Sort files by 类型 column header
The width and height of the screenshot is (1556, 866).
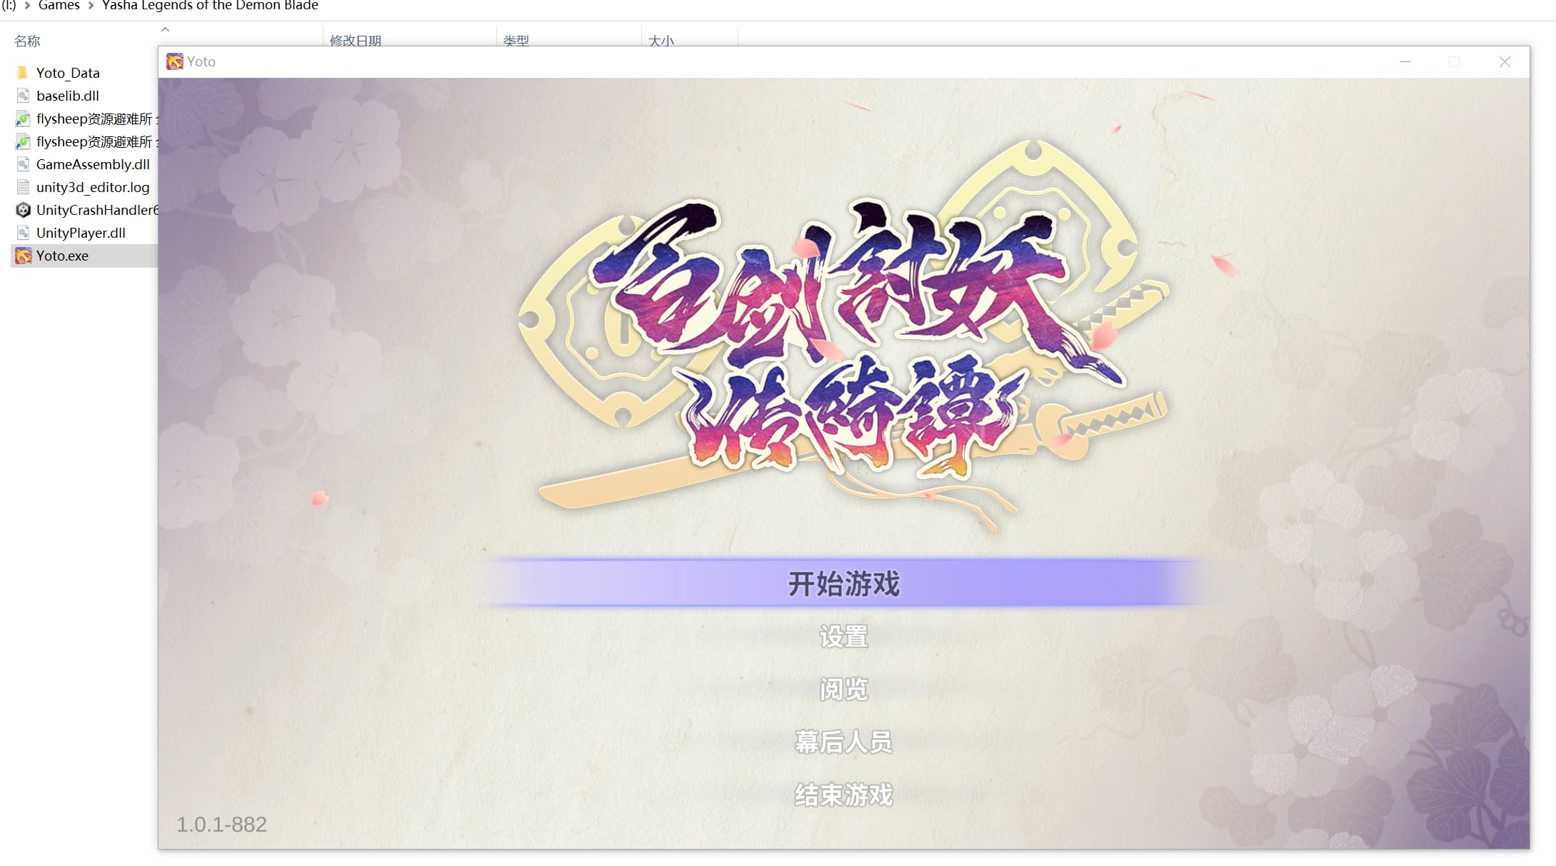click(516, 41)
